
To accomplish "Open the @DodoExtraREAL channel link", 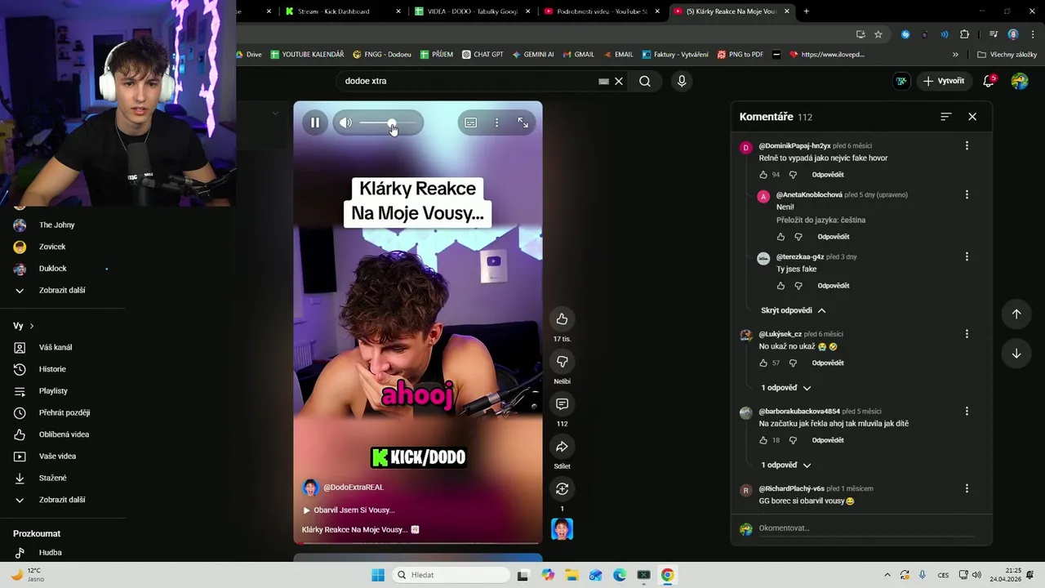I will pyautogui.click(x=353, y=488).
